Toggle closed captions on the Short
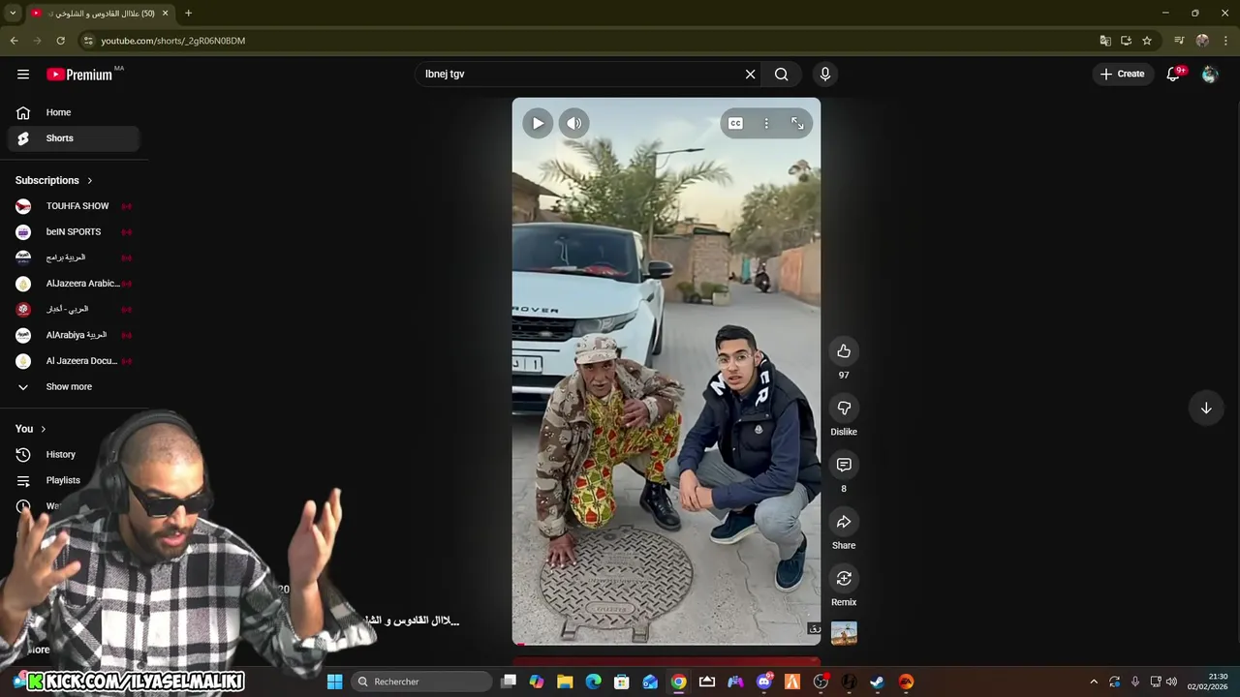1240x697 pixels. (x=736, y=123)
